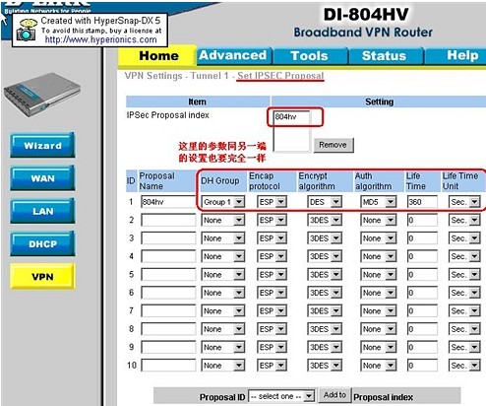Screen dimensions: 486x406
Task: Open Encrypt algorithm dropdown in row 2
Action: point(325,220)
